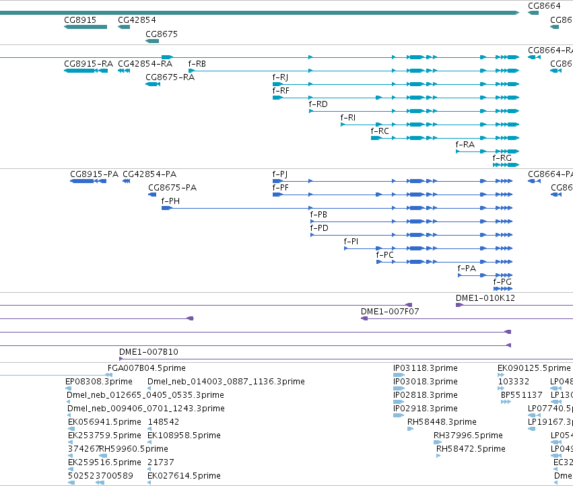Image resolution: width=573 pixels, height=486 pixels.
Task: Choose coding sequence f-PB
Action: (x=411, y=221)
